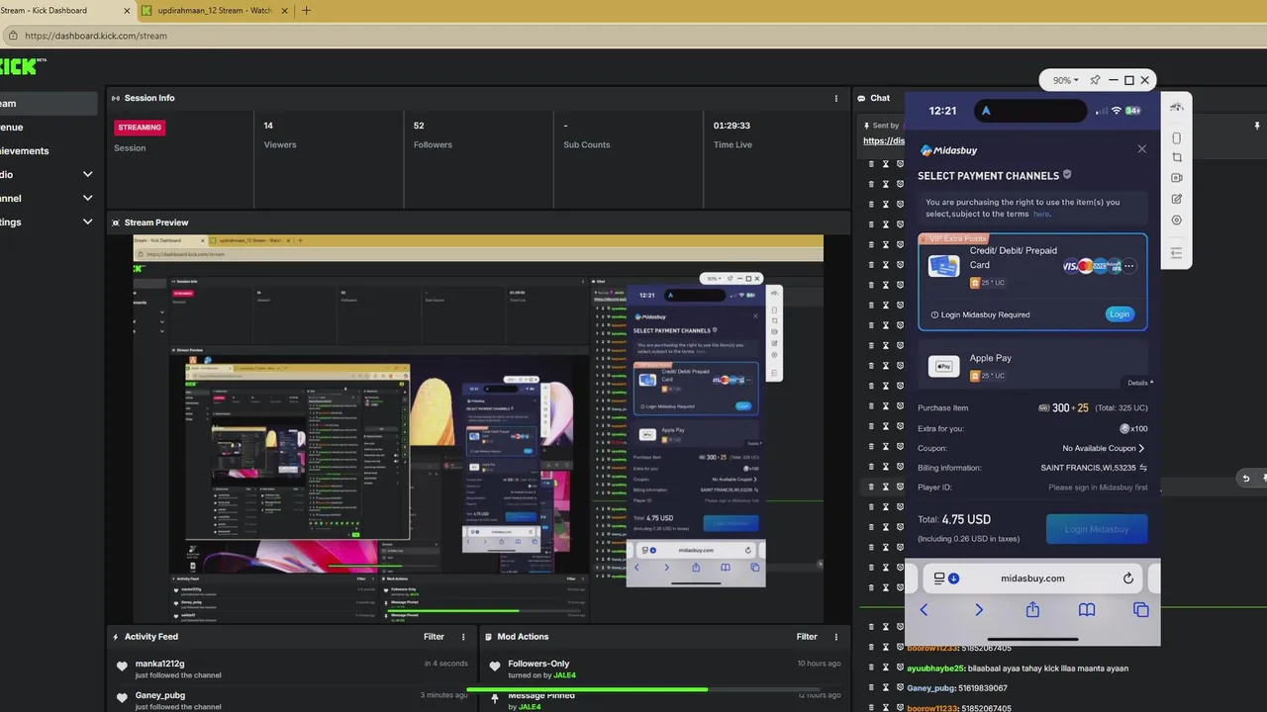Expand the 'dio' sidebar section chevron
Screen dimensions: 1267x712
coord(87,175)
